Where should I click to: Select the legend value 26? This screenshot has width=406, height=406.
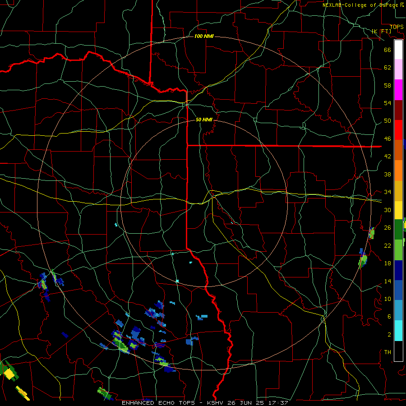pos(388,228)
